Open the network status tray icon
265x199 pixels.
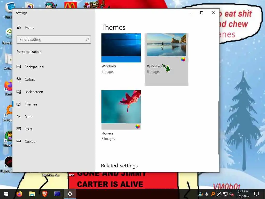click(x=225, y=194)
